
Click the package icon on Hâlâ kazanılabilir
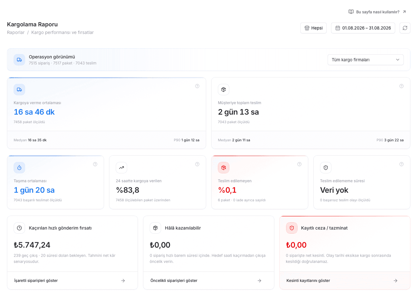(155, 228)
